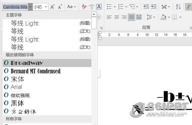
Task: Click the Increase Font Size icon
Action: tap(52, 7)
